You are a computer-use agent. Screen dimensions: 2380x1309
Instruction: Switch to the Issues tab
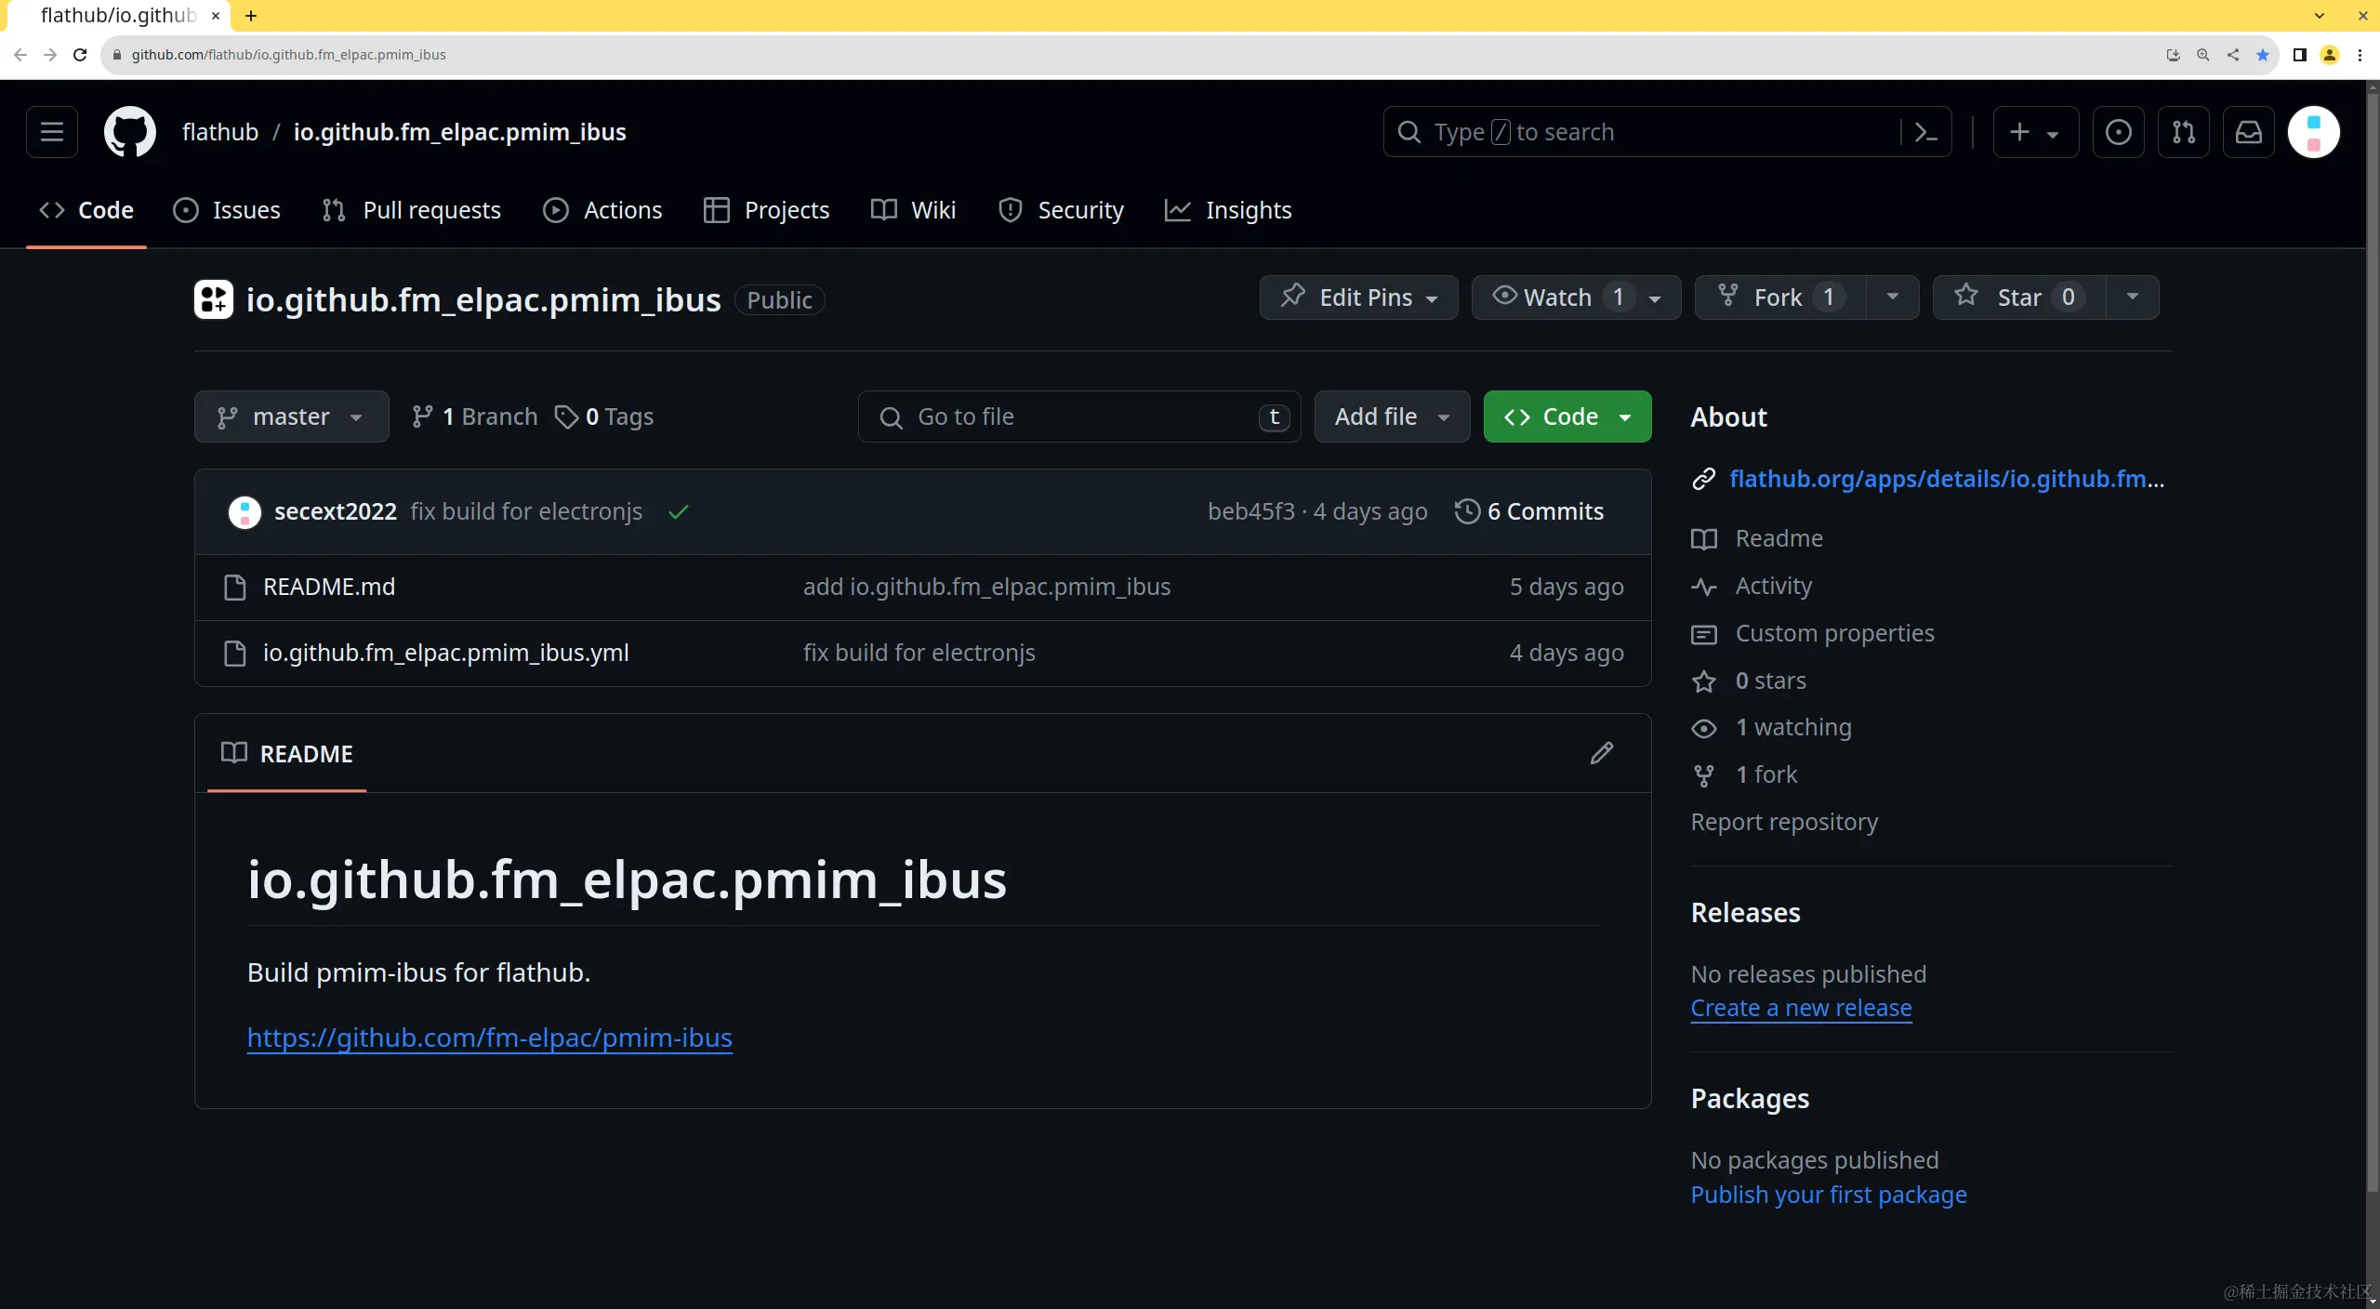(227, 210)
